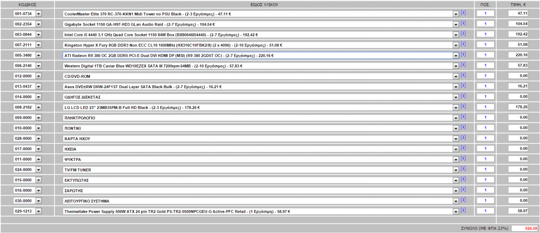This screenshot has width=540, height=233.
Task: Show info for ΨΥΚΤΡΑ row
Action: [x=463, y=158]
